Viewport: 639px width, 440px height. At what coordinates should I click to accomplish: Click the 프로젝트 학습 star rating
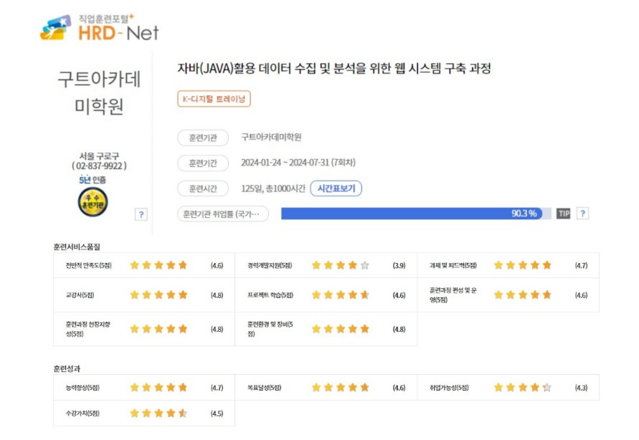point(340,295)
